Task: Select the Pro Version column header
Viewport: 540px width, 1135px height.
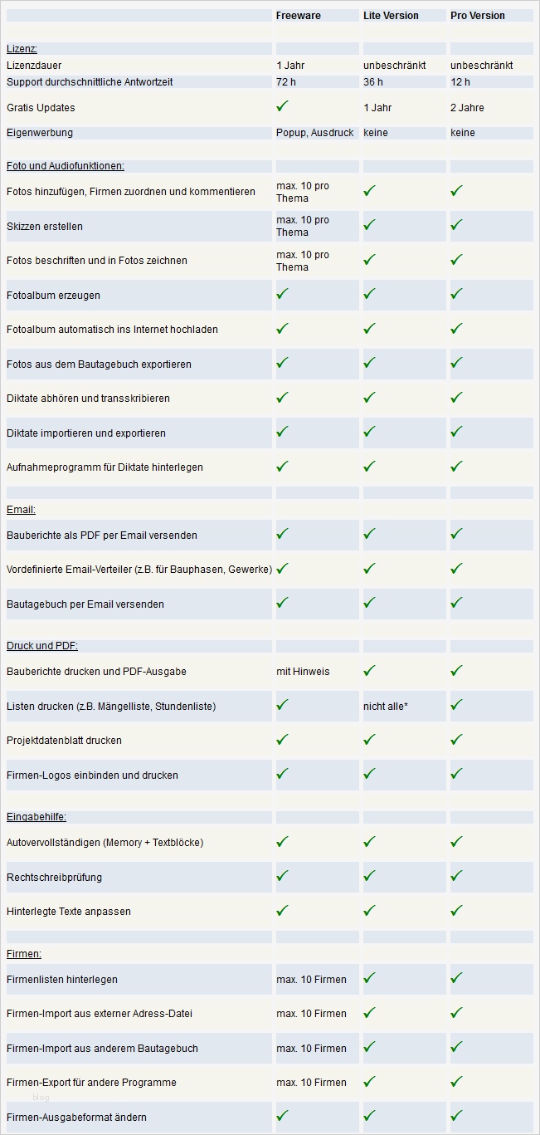Action: (x=478, y=16)
